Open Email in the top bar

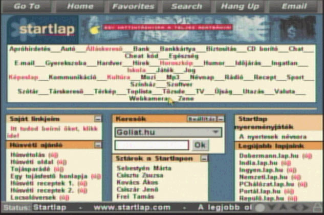point(294,7)
